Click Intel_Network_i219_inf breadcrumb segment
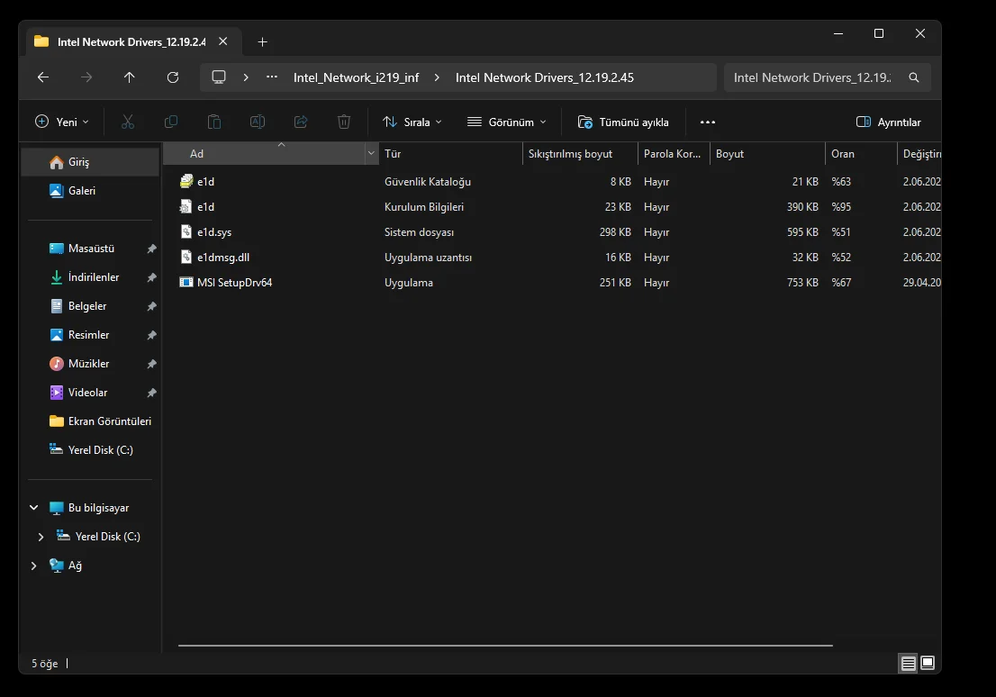Image resolution: width=996 pixels, height=697 pixels. (x=356, y=77)
